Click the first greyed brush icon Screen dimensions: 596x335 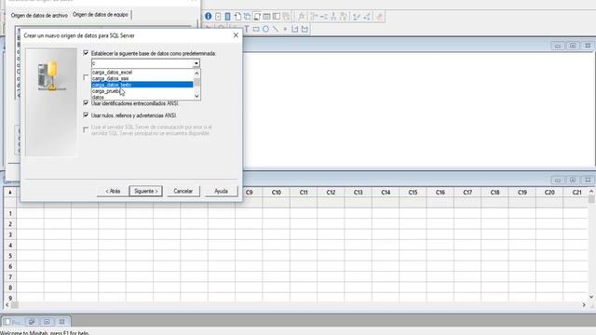tap(357, 17)
